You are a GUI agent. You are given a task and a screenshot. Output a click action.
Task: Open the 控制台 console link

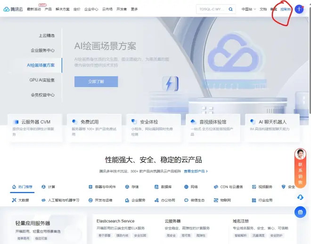click(286, 9)
